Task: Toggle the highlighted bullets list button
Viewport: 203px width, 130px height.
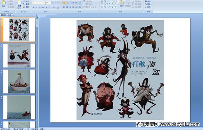Action: pos(64,3)
